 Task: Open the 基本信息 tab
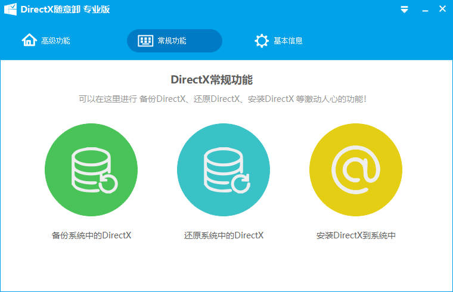click(x=288, y=41)
